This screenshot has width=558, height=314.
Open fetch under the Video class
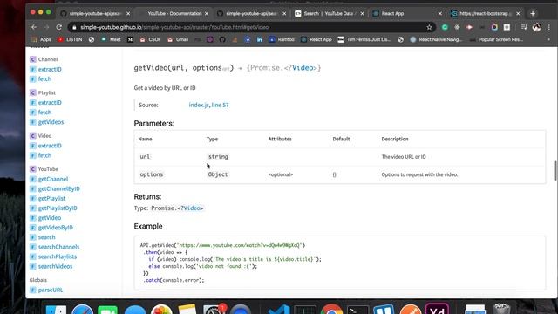pyautogui.click(x=44, y=155)
